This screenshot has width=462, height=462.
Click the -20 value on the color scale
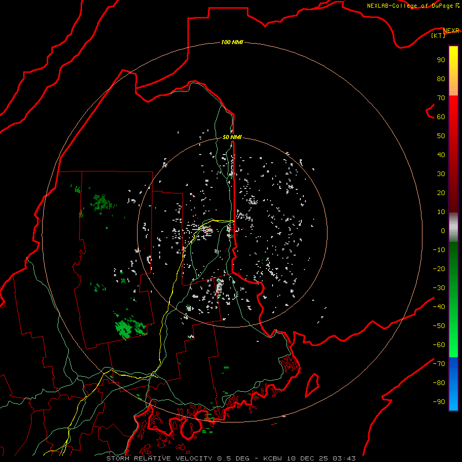click(439, 268)
